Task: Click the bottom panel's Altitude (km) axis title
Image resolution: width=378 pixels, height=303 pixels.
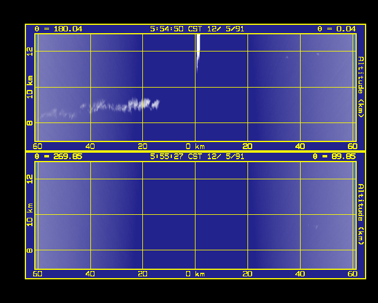Action: (x=361, y=214)
